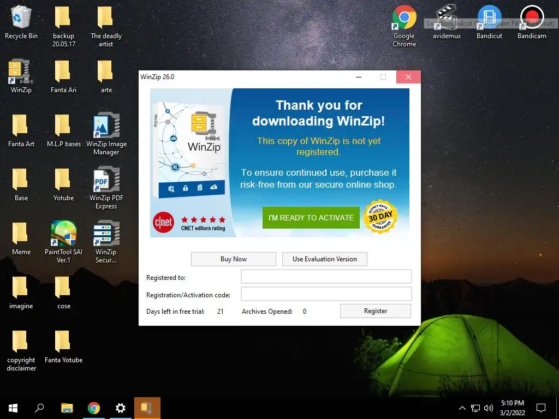Select the M.L.P bases folder

tap(63, 131)
